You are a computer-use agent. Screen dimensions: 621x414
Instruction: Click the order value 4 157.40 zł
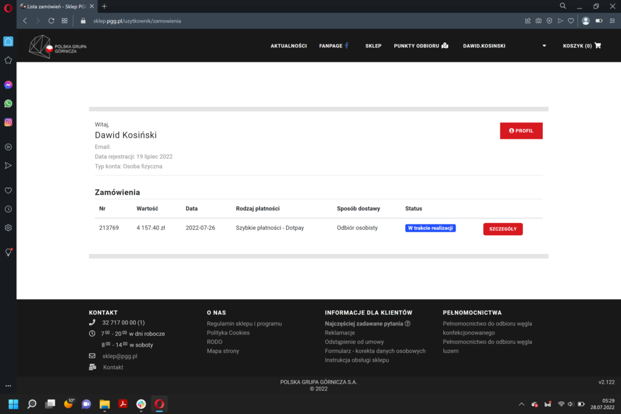click(x=150, y=227)
